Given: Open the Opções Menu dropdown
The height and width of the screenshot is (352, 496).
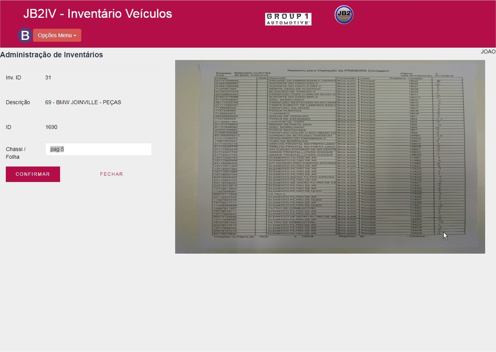Looking at the screenshot, I should (57, 35).
